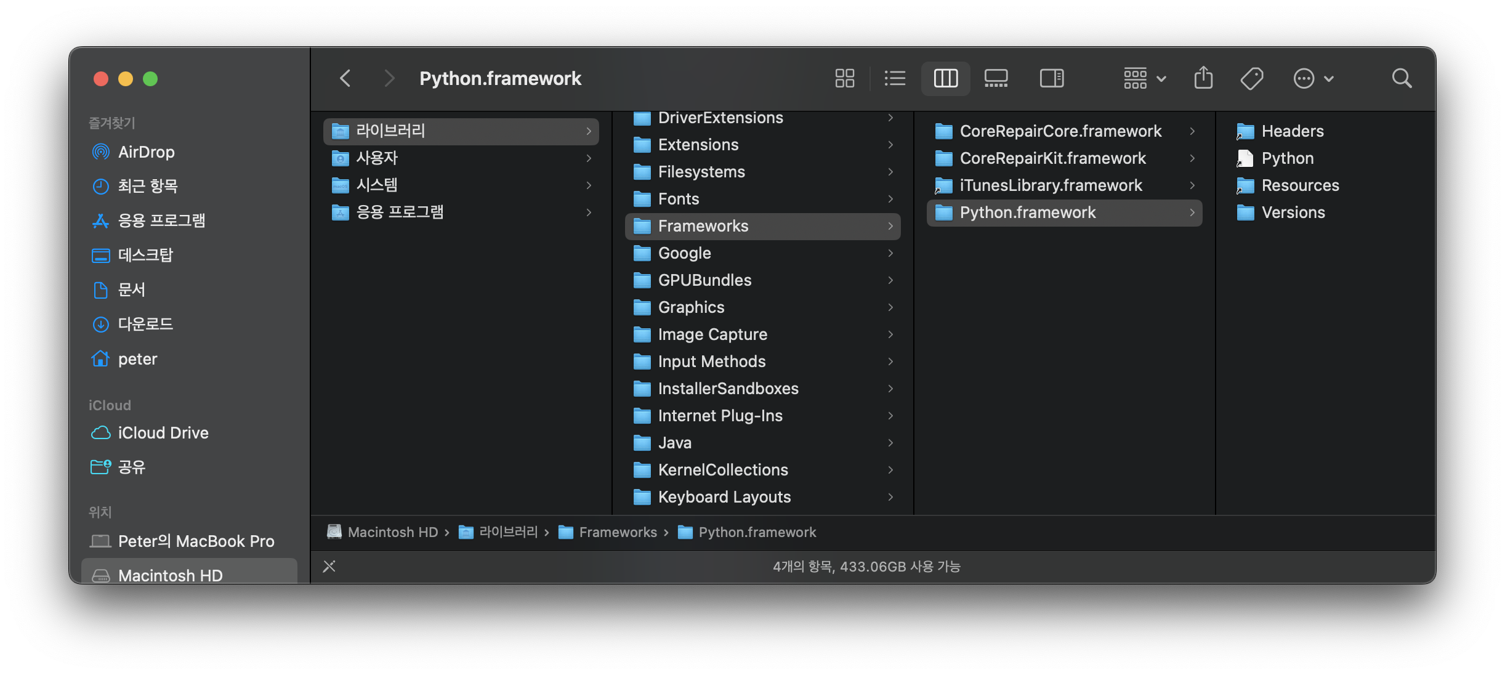Click Macintosh HD in the path bar
This screenshot has width=1505, height=675.
tap(392, 532)
